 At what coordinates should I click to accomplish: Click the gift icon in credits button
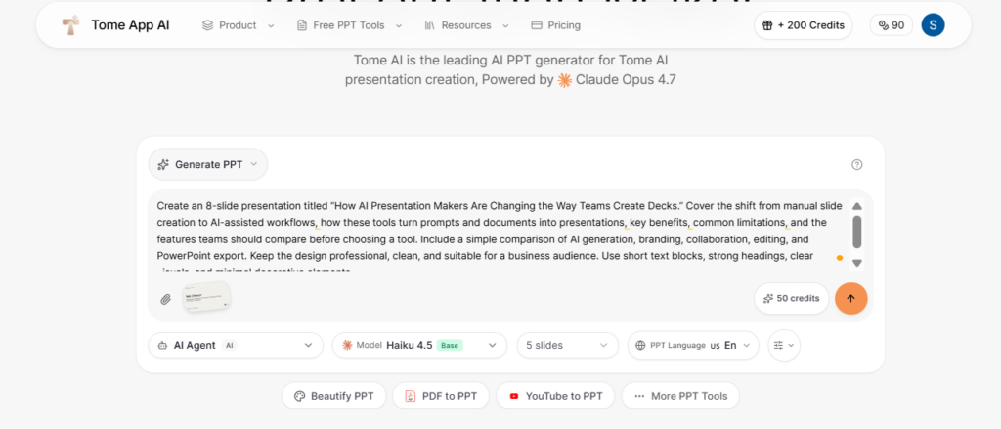coord(768,25)
